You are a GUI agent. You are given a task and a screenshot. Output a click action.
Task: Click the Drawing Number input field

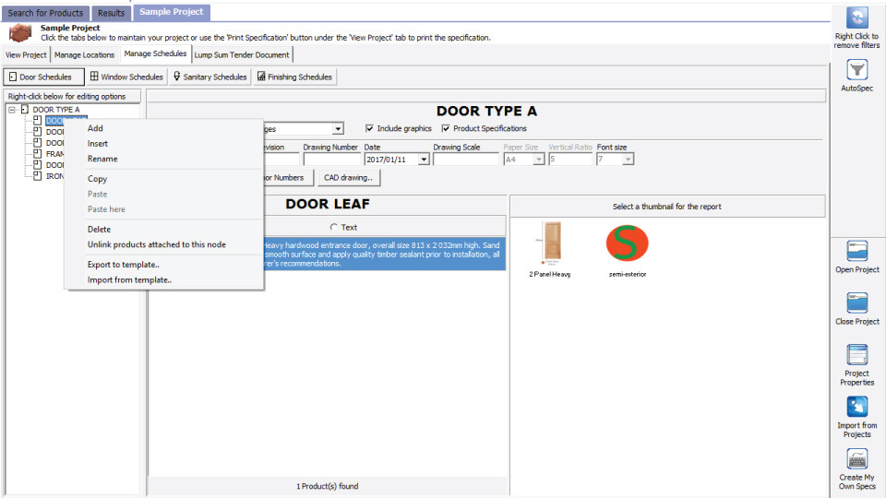[x=331, y=160]
